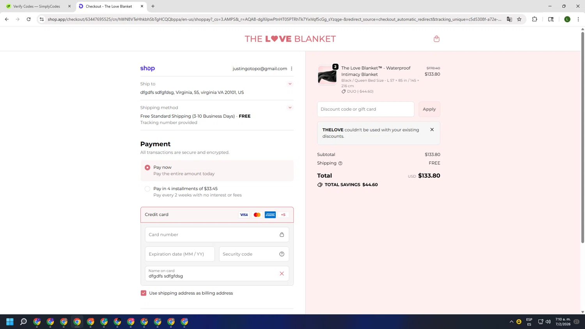Show the +5 more card types
The height and width of the screenshot is (329, 585).
click(x=283, y=215)
